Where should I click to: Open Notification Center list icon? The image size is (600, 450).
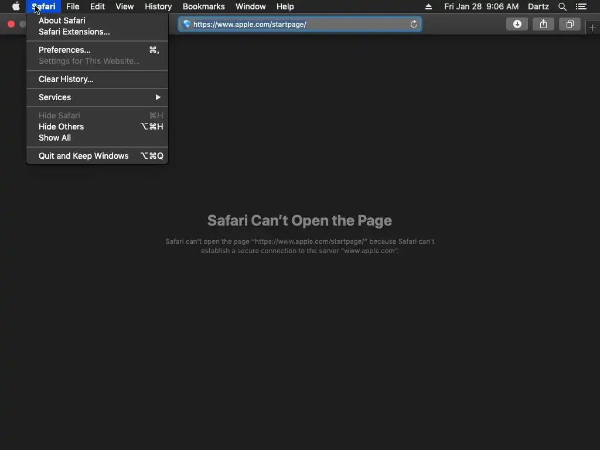coord(581,6)
